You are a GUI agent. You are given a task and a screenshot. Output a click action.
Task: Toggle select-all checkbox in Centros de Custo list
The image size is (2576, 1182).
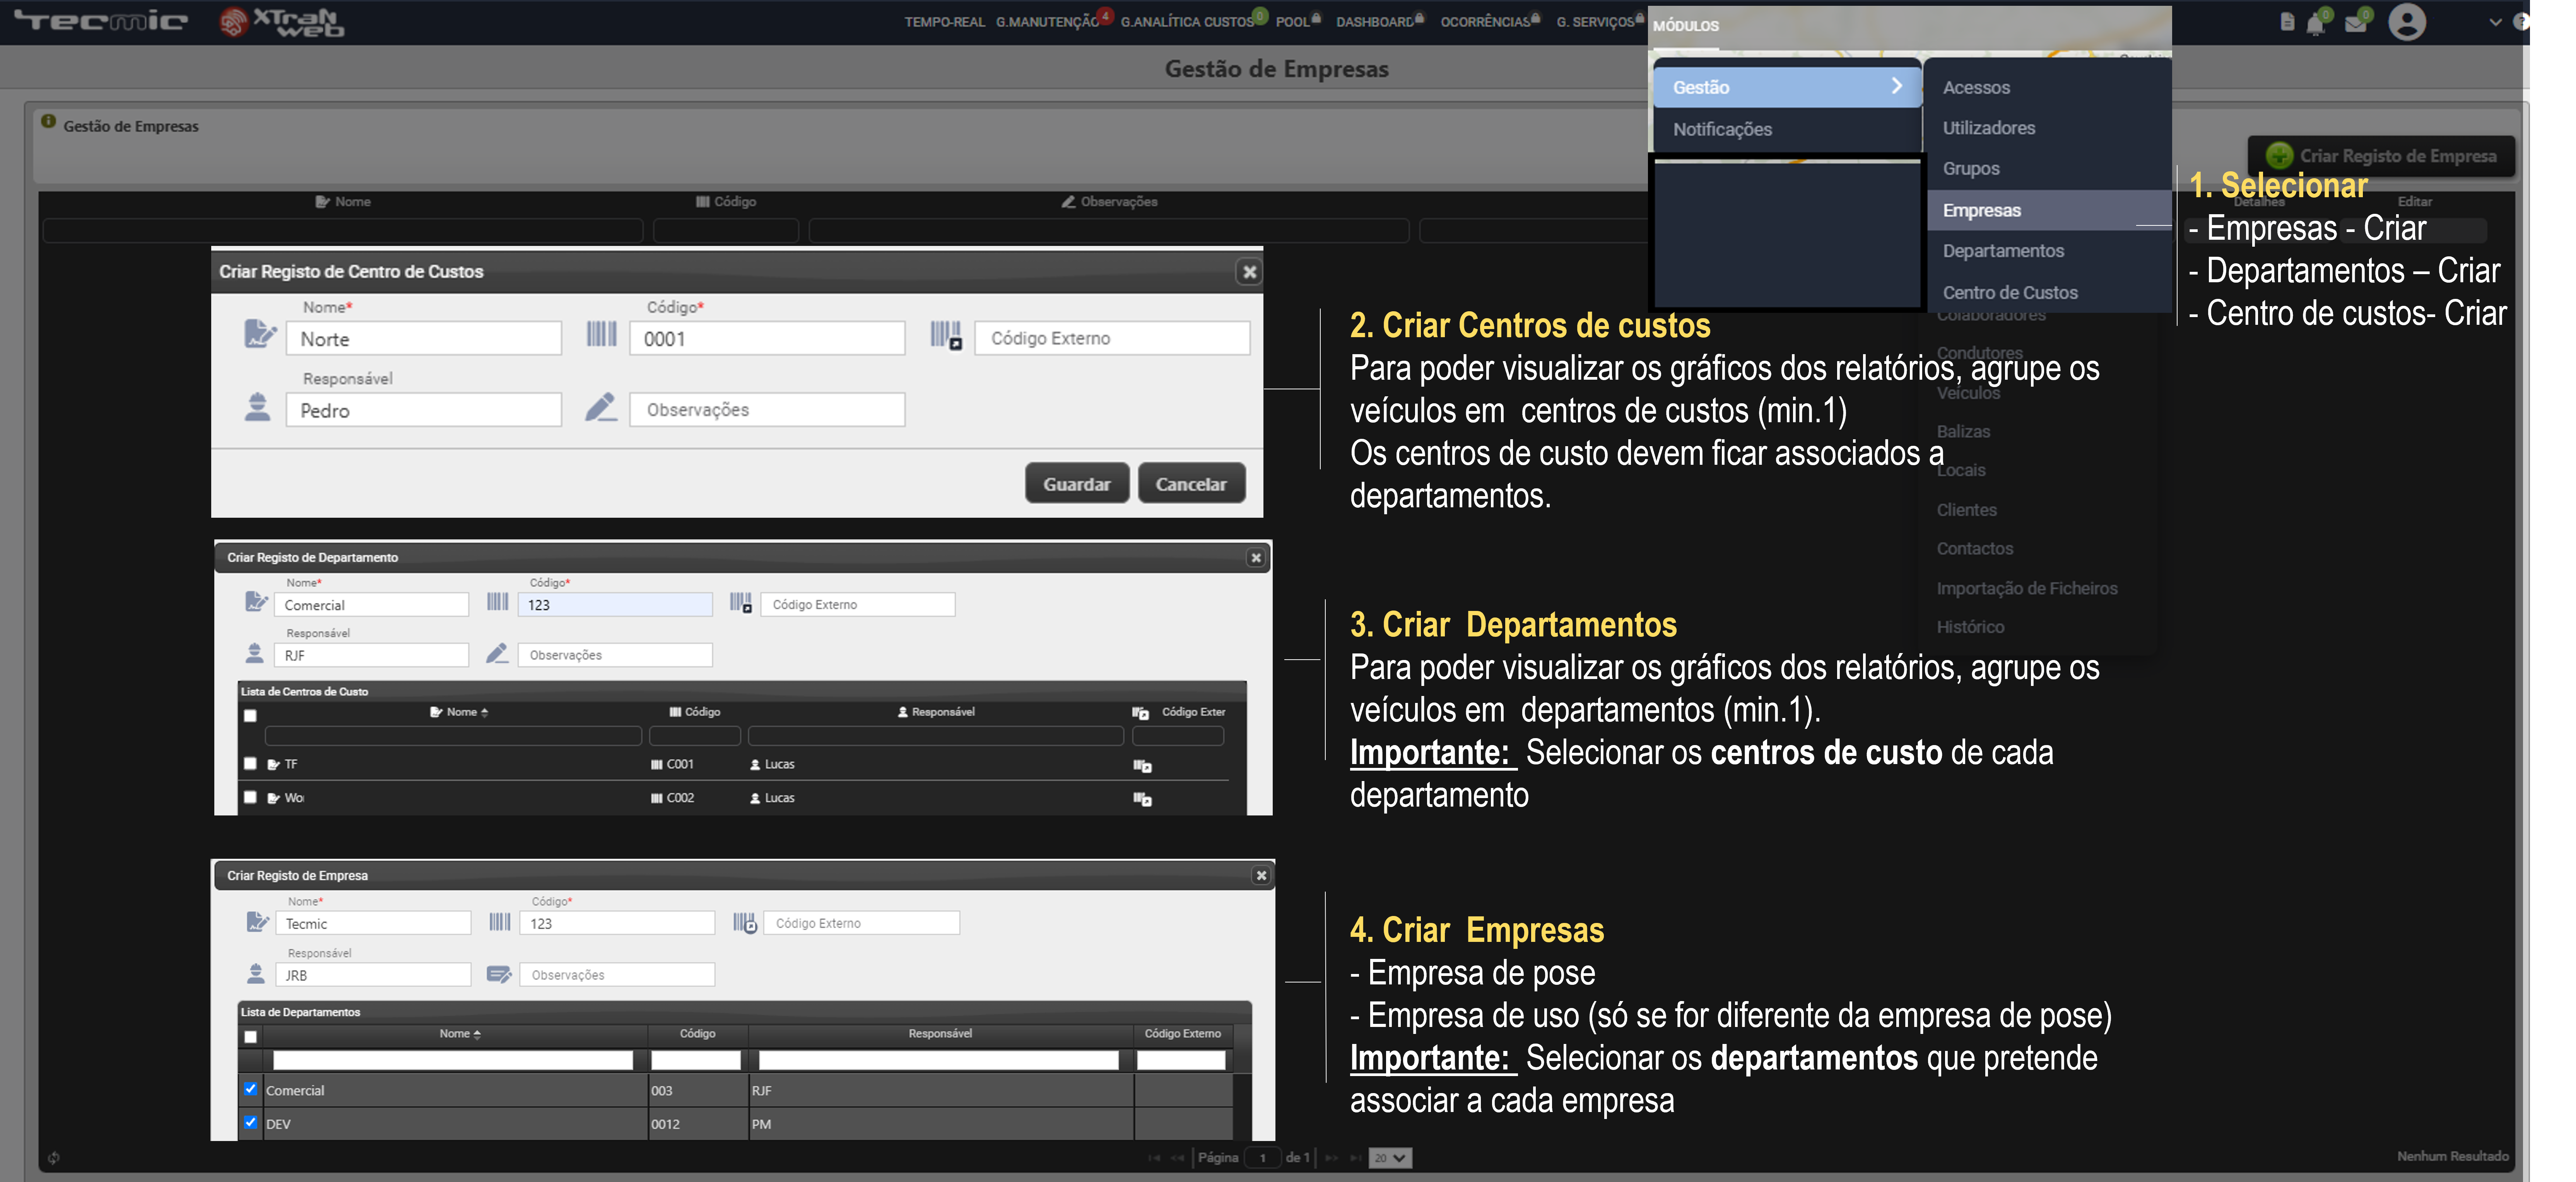tap(250, 715)
